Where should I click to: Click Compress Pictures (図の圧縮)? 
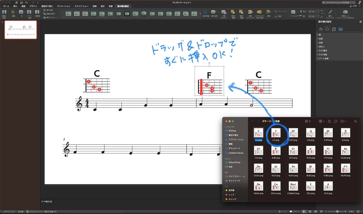48,10
